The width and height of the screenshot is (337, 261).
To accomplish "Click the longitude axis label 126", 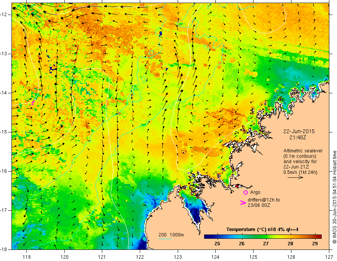I will (x=291, y=257).
